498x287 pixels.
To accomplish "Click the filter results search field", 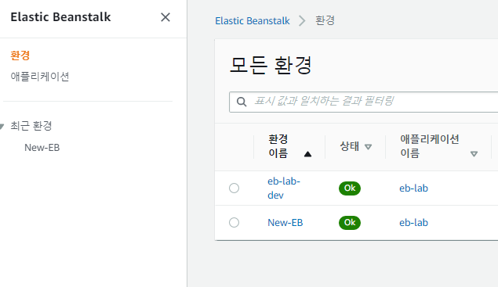I will click(364, 102).
